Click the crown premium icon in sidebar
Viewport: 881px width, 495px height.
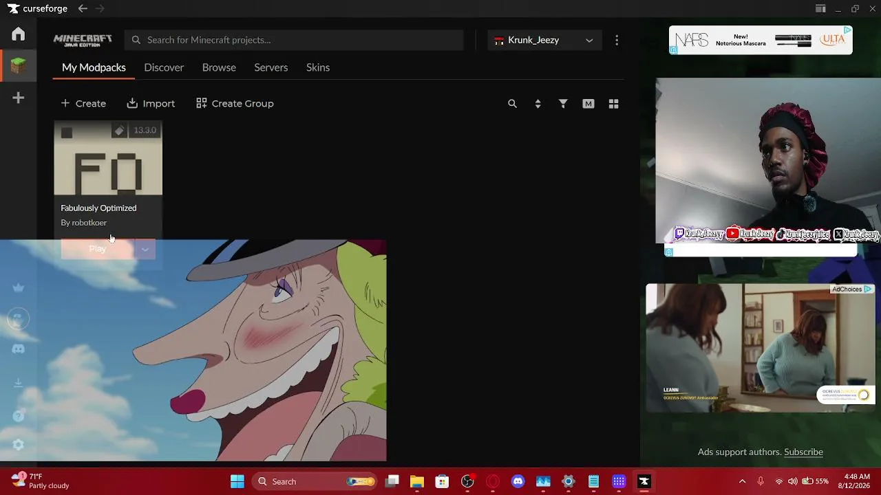19,288
